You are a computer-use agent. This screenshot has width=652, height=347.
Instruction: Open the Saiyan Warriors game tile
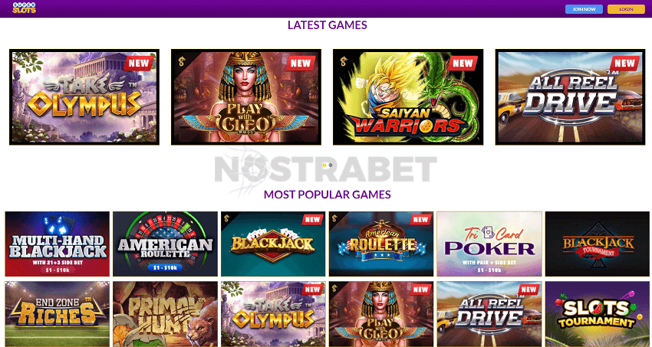pos(408,97)
